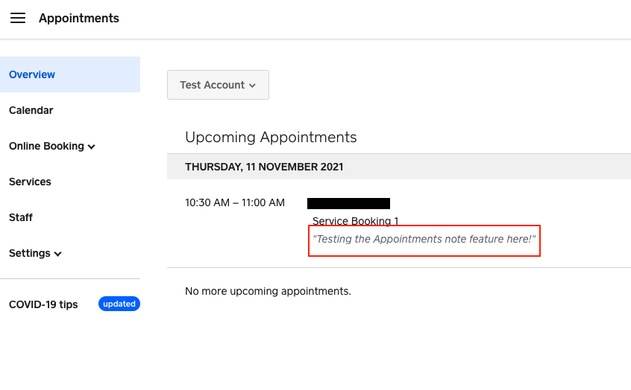Navigate to Services in the sidebar
The image size is (631, 390).
(30, 182)
